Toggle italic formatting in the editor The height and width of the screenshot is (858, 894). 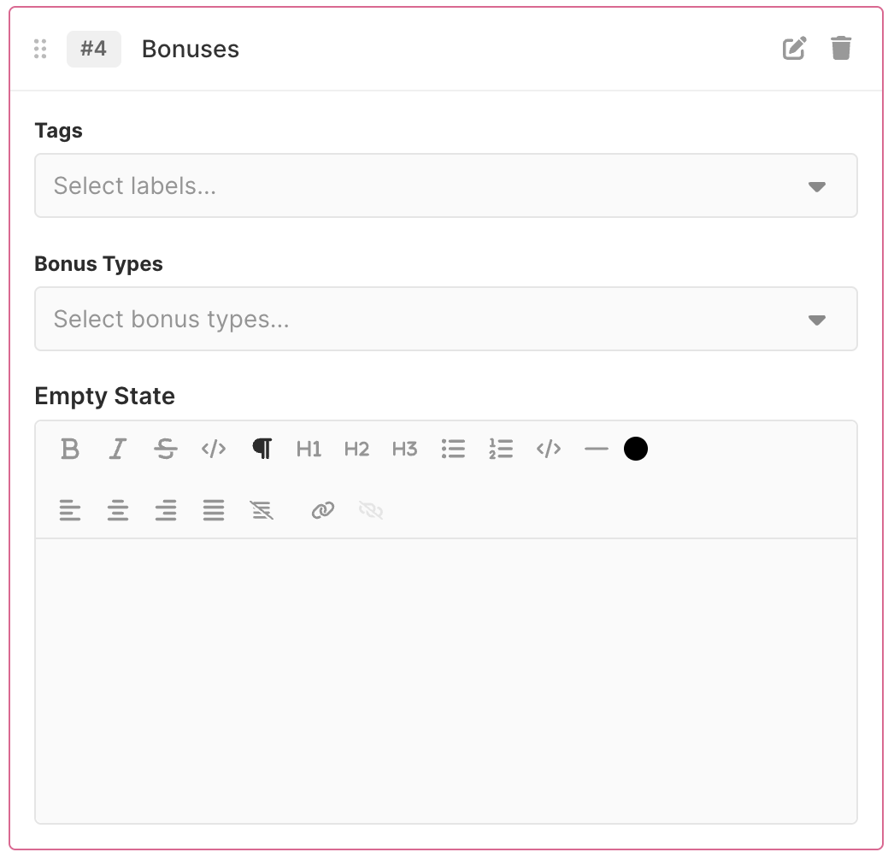click(x=118, y=449)
